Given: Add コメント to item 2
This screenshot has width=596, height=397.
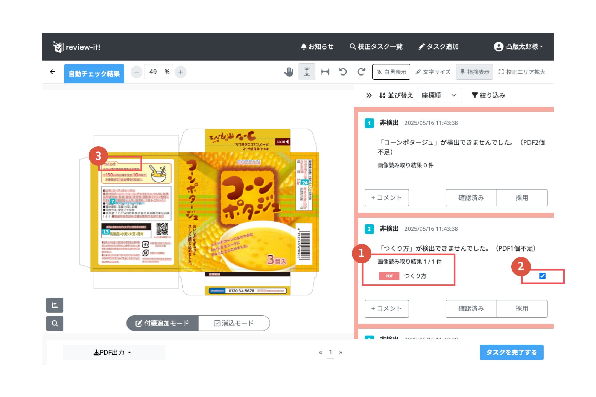Looking at the screenshot, I should click(387, 309).
